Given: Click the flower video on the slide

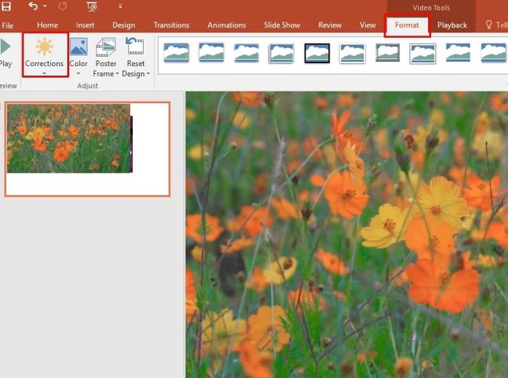Looking at the screenshot, I should click(x=347, y=234).
